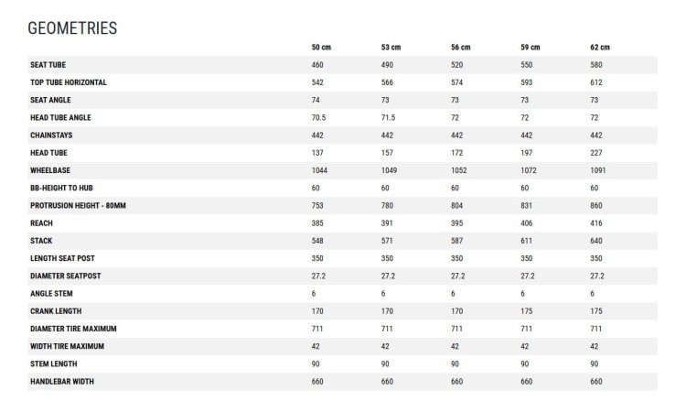Image resolution: width=686 pixels, height=412 pixels.
Task: Click the HANDLEBAR WIDTH row label
Action: click(x=62, y=382)
